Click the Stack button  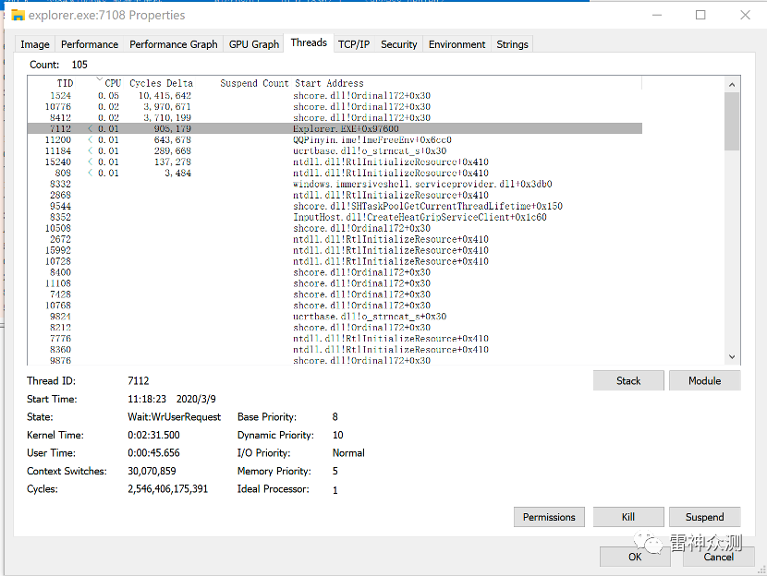[628, 380]
